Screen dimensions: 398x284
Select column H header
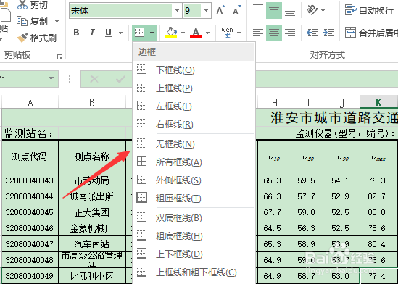pos(274,102)
